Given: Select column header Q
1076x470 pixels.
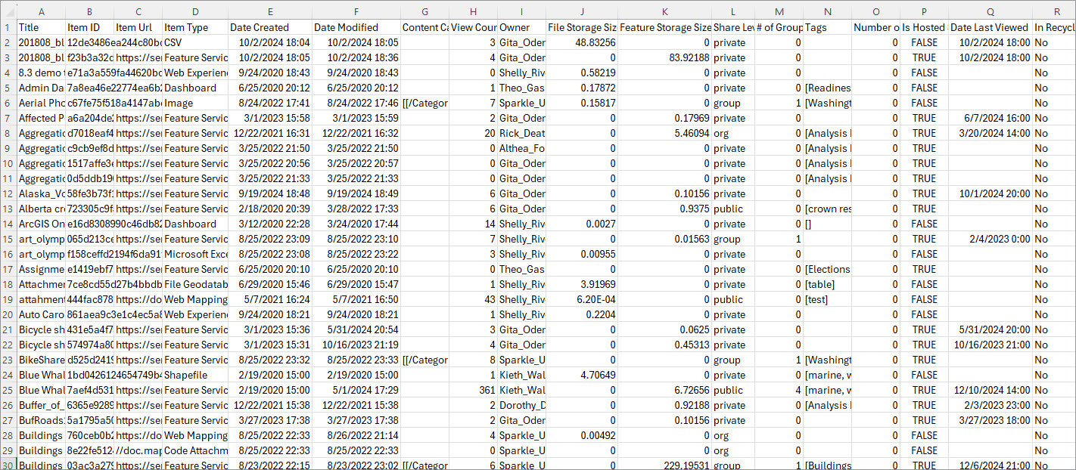Looking at the screenshot, I should point(990,11).
